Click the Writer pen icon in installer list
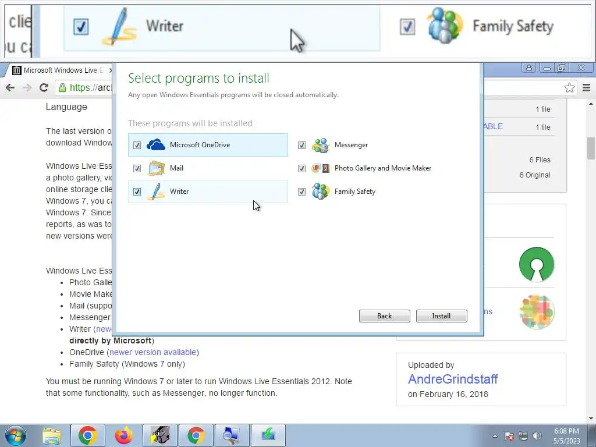 (157, 191)
